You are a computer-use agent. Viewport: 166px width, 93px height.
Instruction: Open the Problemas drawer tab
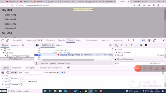[17, 68]
